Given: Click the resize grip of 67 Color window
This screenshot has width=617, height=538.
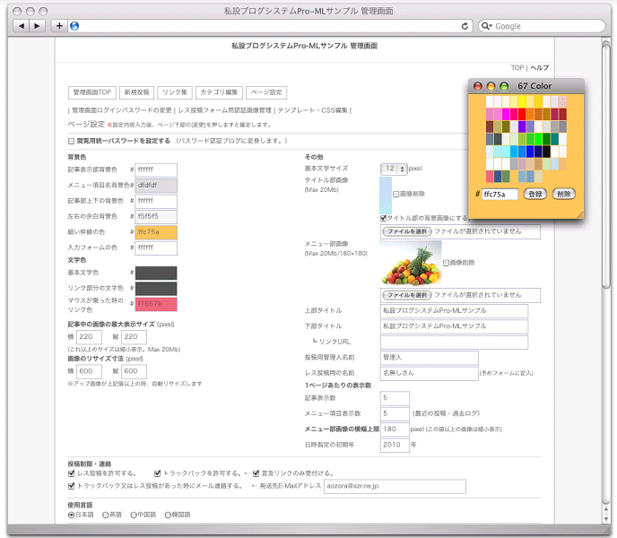Looking at the screenshot, I should (579, 213).
